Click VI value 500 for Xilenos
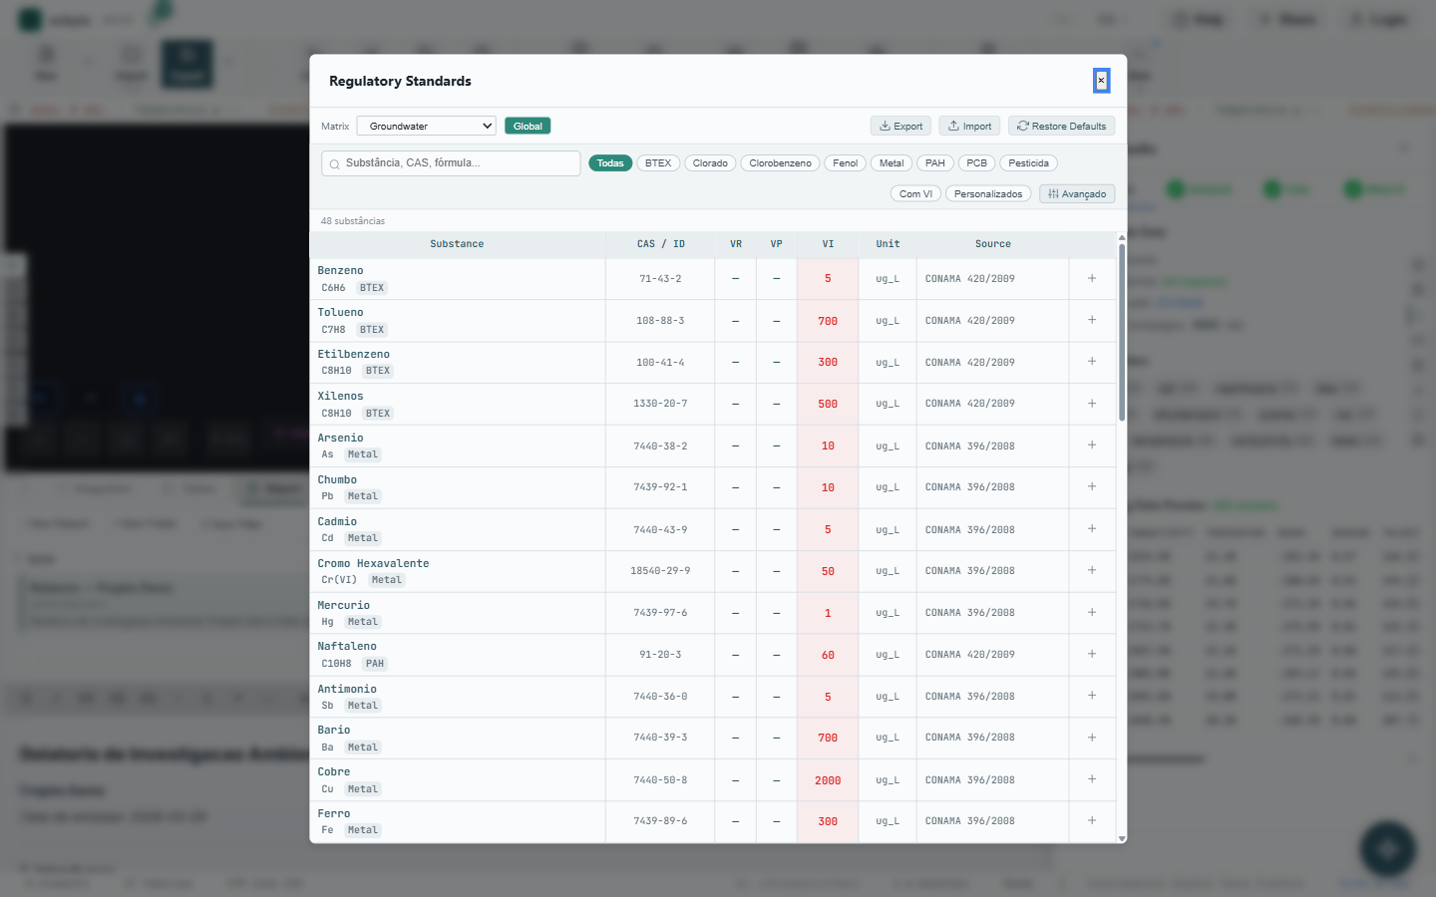This screenshot has height=897, width=1436. pos(828,405)
